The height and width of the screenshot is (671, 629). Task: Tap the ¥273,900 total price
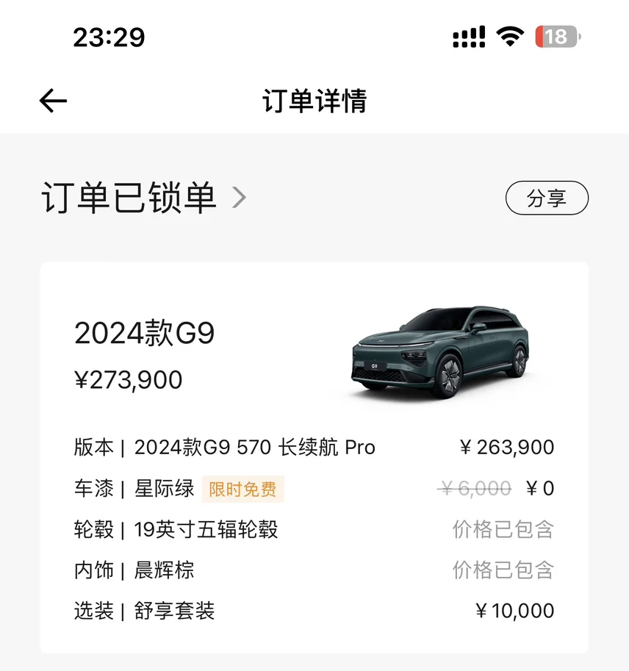[129, 380]
